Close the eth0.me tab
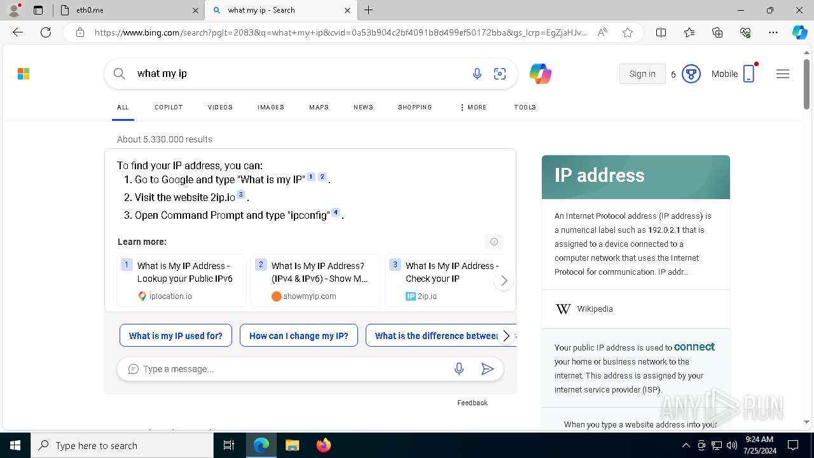Viewport: 814px width, 458px height. (195, 10)
